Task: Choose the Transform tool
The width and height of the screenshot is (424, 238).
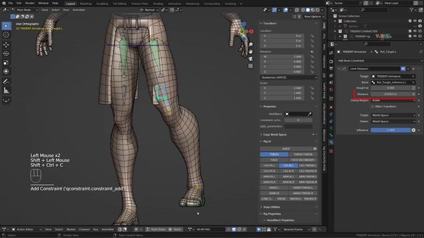Action: pos(6,71)
